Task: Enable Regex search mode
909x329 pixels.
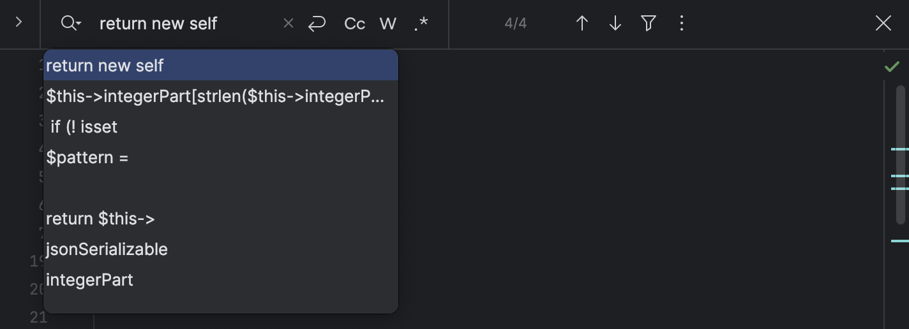Action: point(421,24)
